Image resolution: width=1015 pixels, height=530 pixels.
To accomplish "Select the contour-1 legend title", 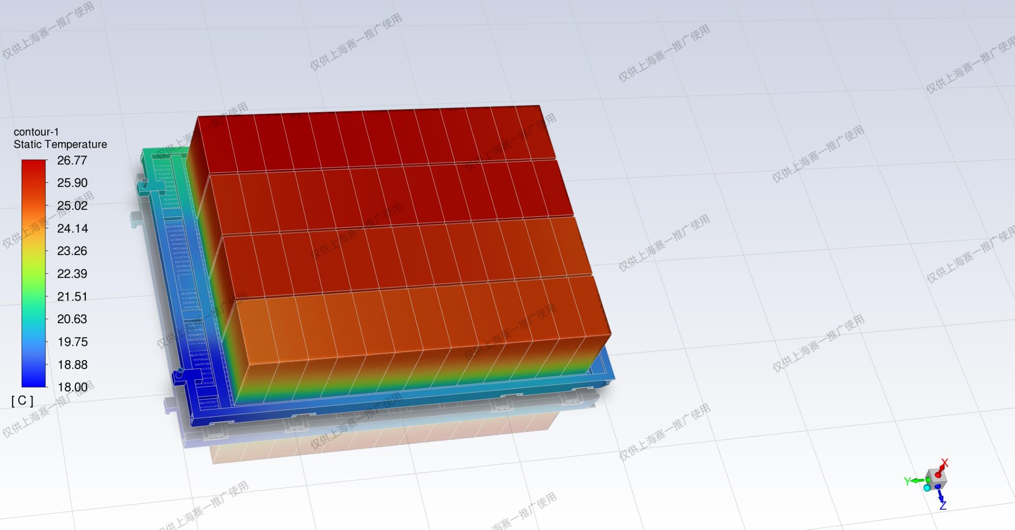I will coord(36,132).
